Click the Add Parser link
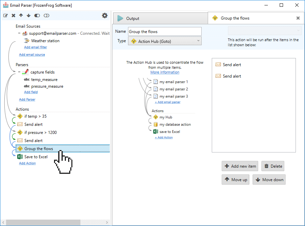305x226 pixels. click(27, 99)
